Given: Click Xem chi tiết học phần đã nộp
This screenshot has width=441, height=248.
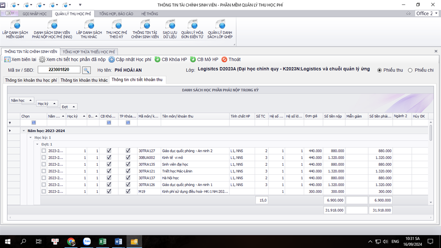Looking at the screenshot, I should coord(72,59).
